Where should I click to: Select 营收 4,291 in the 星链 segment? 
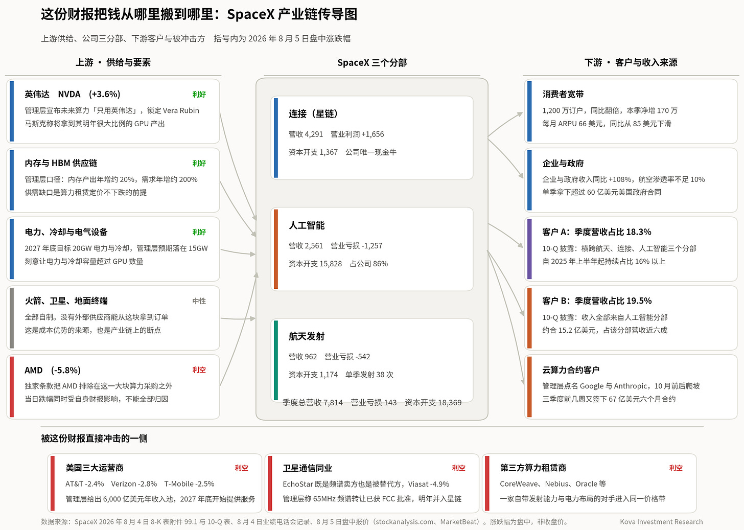[x=306, y=134]
